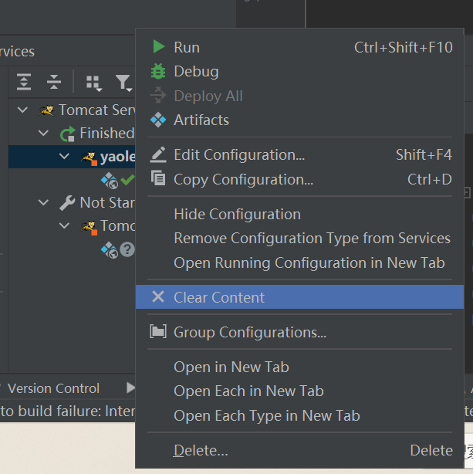Choose Remove Configuration Type from Services
Image resolution: width=473 pixels, height=474 pixels.
(x=312, y=238)
